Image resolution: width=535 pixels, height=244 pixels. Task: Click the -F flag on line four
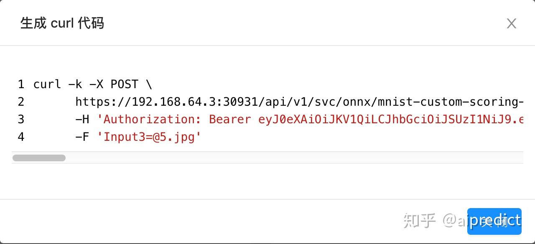[x=82, y=137]
